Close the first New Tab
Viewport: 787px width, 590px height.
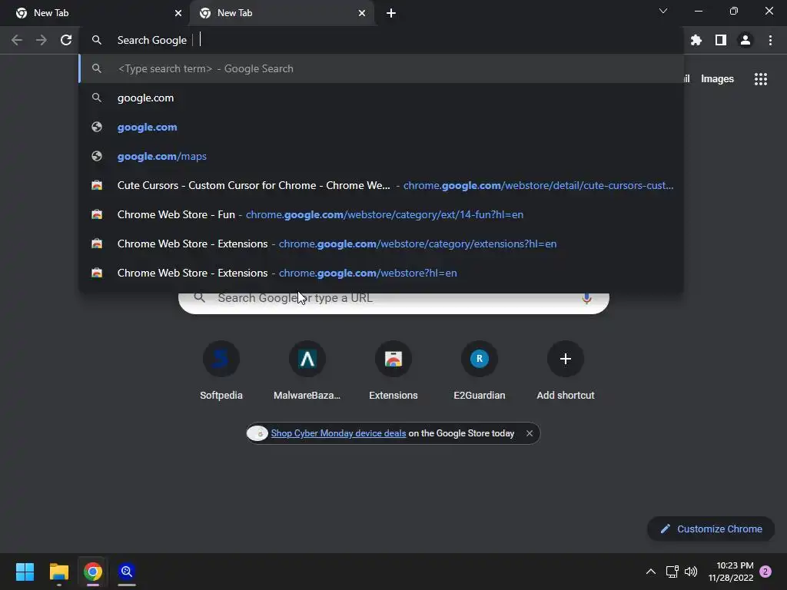point(178,13)
